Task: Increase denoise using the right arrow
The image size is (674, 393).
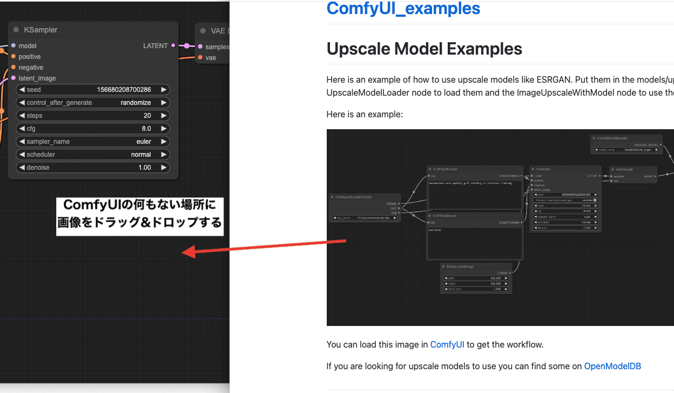Action: 164,167
